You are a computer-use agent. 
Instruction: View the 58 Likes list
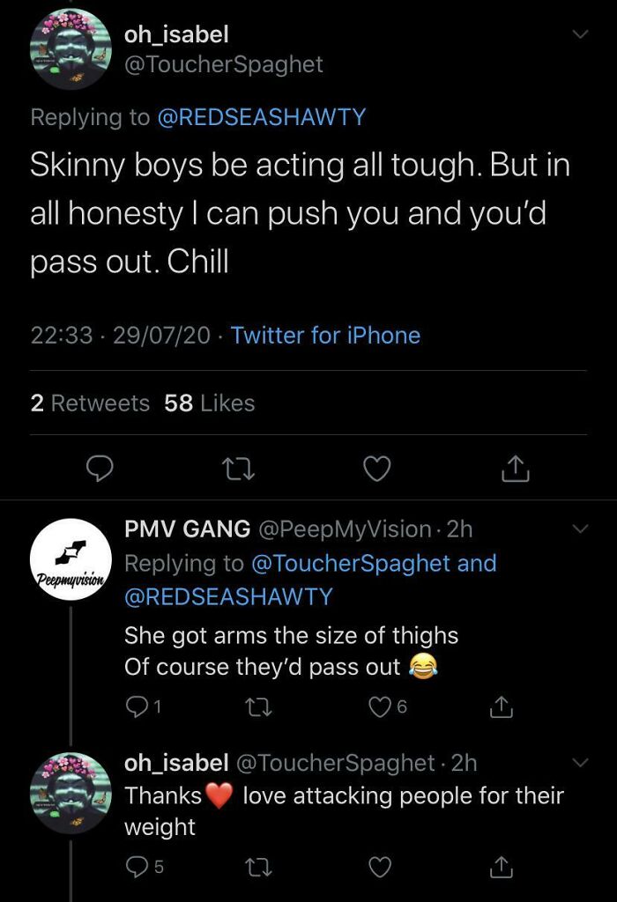[210, 403]
